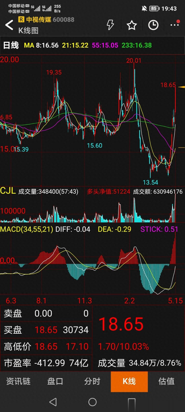Tap the 11.3 date axis marker
Screen dimensions: 185x412
pos(85,301)
